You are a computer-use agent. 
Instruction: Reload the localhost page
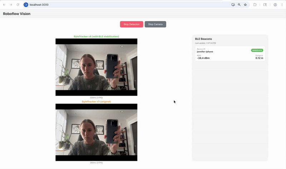[18, 5]
